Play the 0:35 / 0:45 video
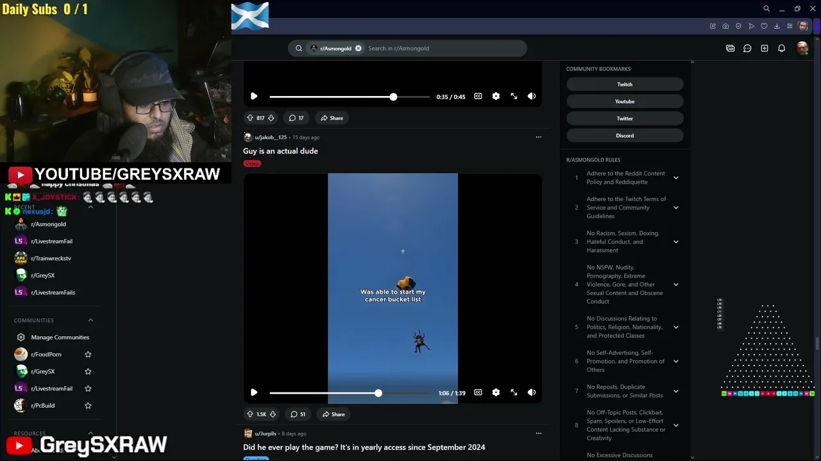This screenshot has width=821, height=461. pyautogui.click(x=254, y=96)
